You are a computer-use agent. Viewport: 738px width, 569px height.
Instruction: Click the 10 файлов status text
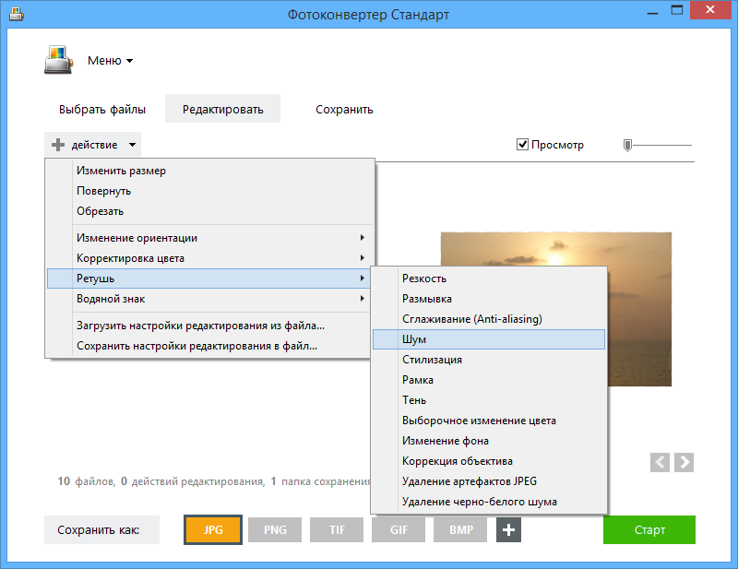point(87,481)
